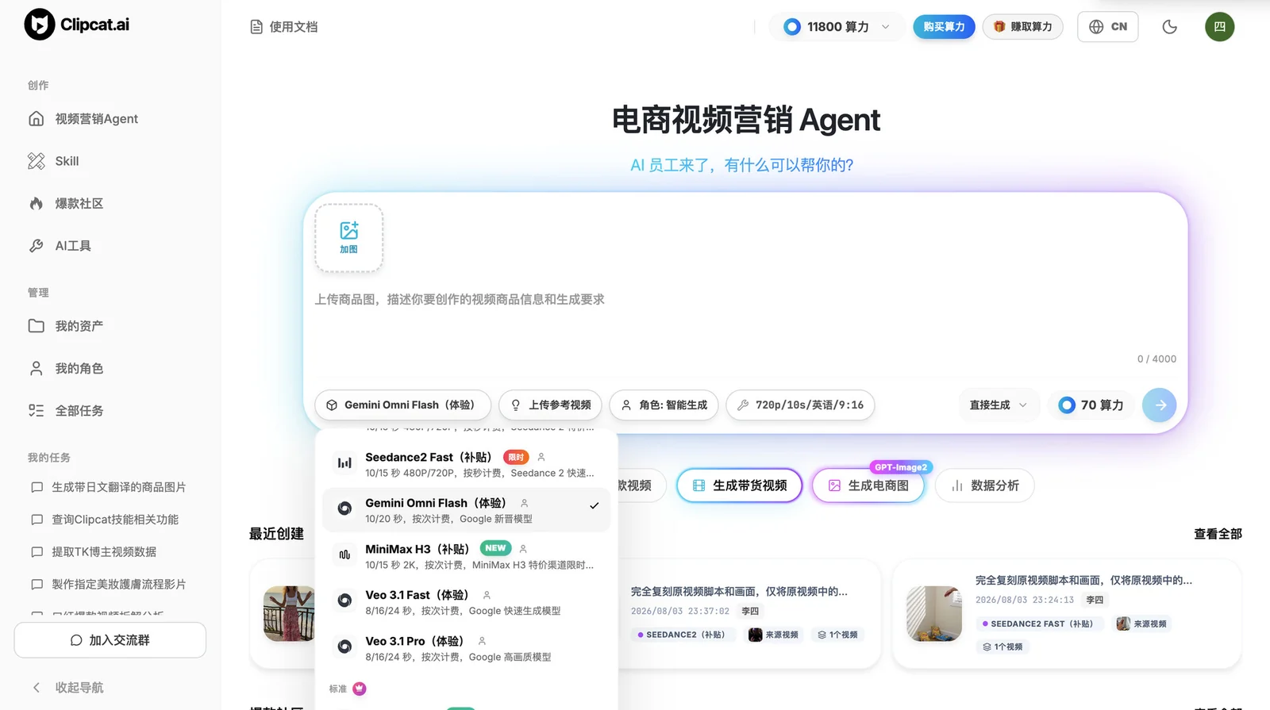This screenshot has height=710, width=1270.
Task: Click the send arrow button
Action: tap(1160, 405)
